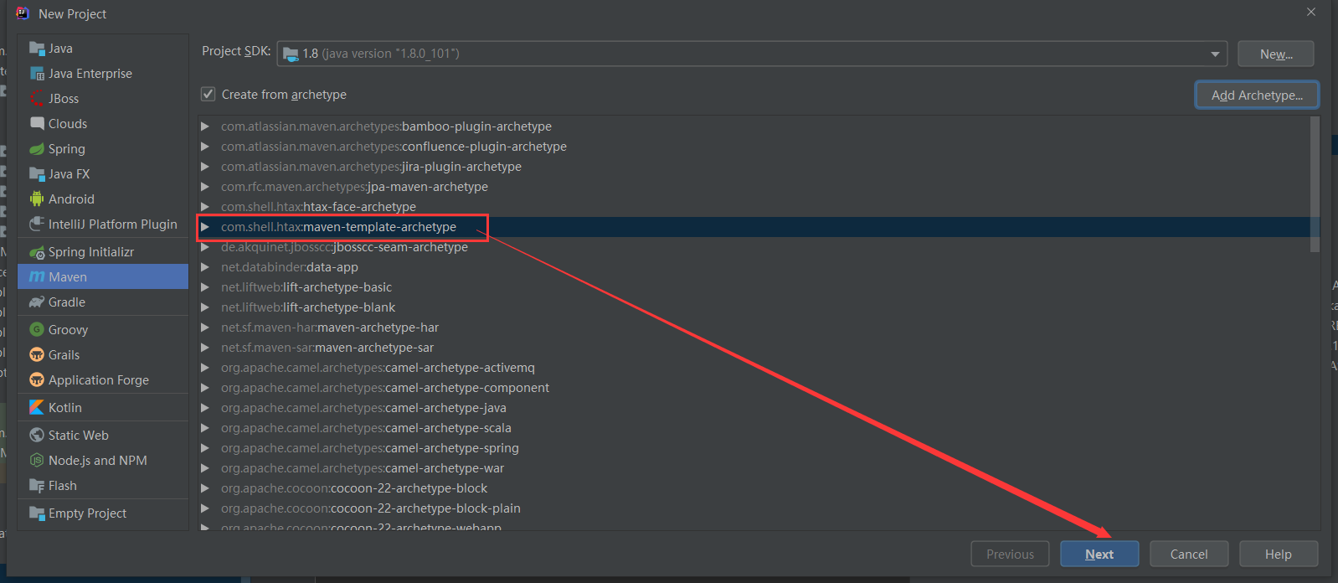
Task: Select cocoon-22-archetype-block row
Action: pos(754,488)
